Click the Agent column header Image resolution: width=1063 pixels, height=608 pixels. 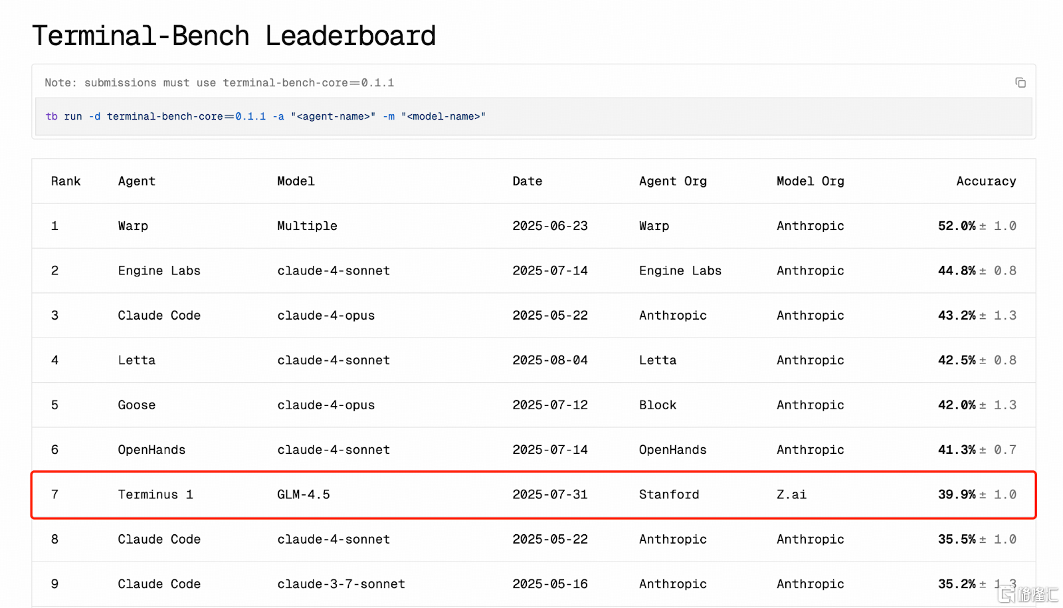click(x=137, y=181)
